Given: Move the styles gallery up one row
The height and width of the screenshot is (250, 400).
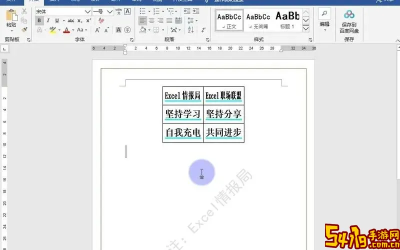Looking at the screenshot, I should click(305, 11).
